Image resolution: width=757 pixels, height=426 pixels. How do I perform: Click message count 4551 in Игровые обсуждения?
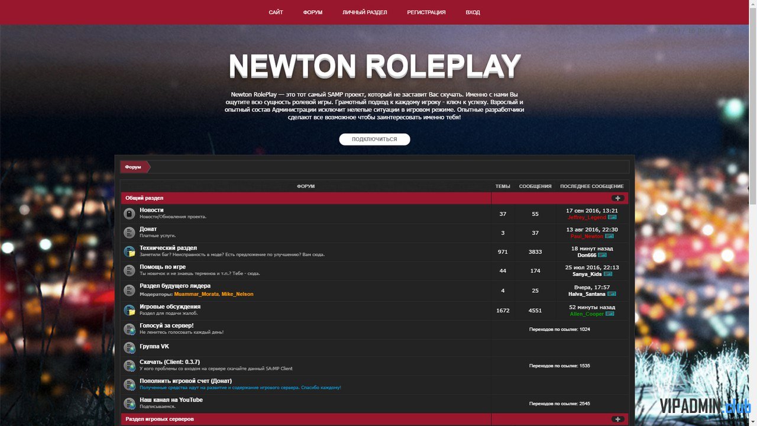pyautogui.click(x=535, y=310)
